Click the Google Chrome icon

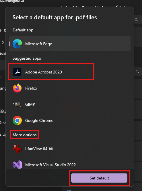[x=17, y=120]
